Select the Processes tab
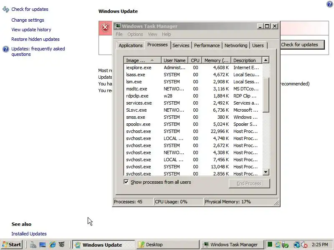The height and width of the screenshot is (250, 334). (x=158, y=45)
